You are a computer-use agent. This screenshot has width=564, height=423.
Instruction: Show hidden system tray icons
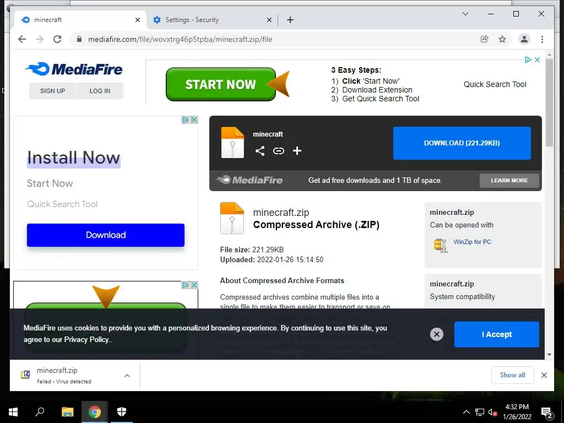tap(466, 412)
